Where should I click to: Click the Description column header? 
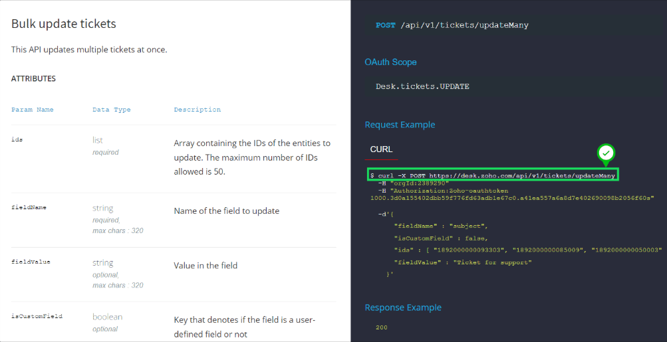click(197, 110)
